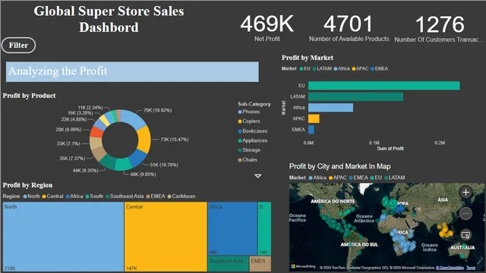Screen dimensions: 486x273
Task: Click the 51K (10.78%) donut label
Action: click(164, 165)
